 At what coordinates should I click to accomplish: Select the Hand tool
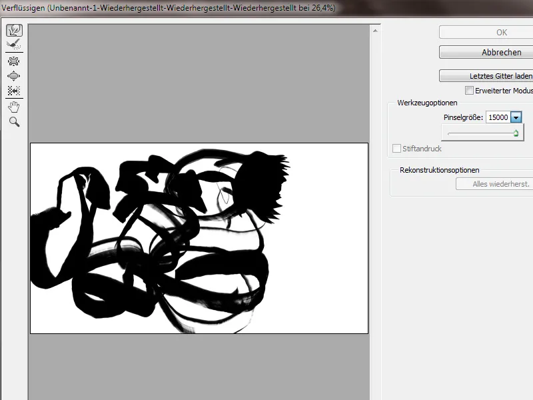point(13,107)
